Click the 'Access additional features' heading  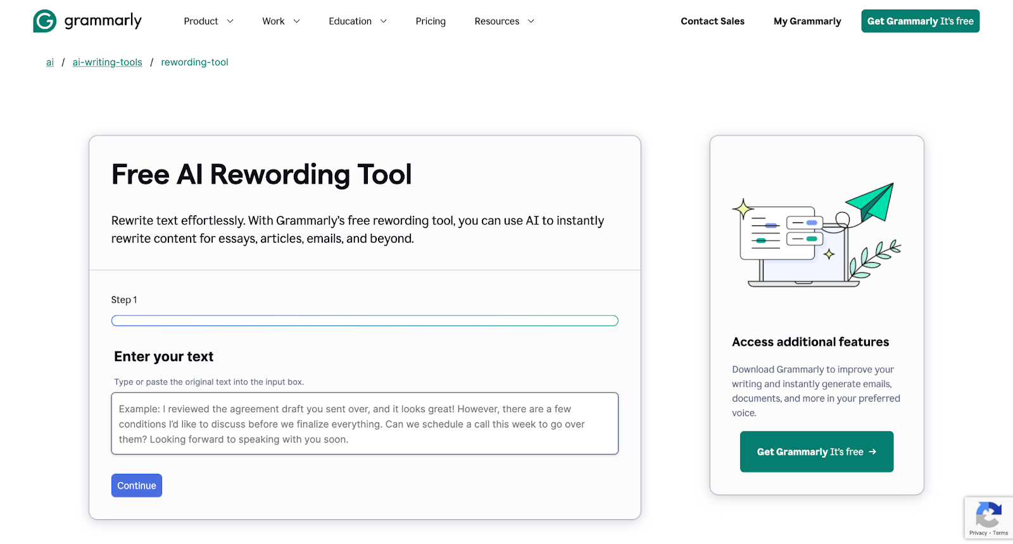coord(810,342)
